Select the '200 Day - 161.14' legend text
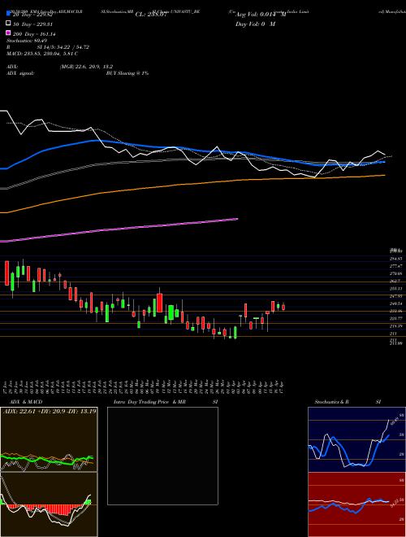The width and height of the screenshot is (406, 537). pyautogui.click(x=34, y=34)
